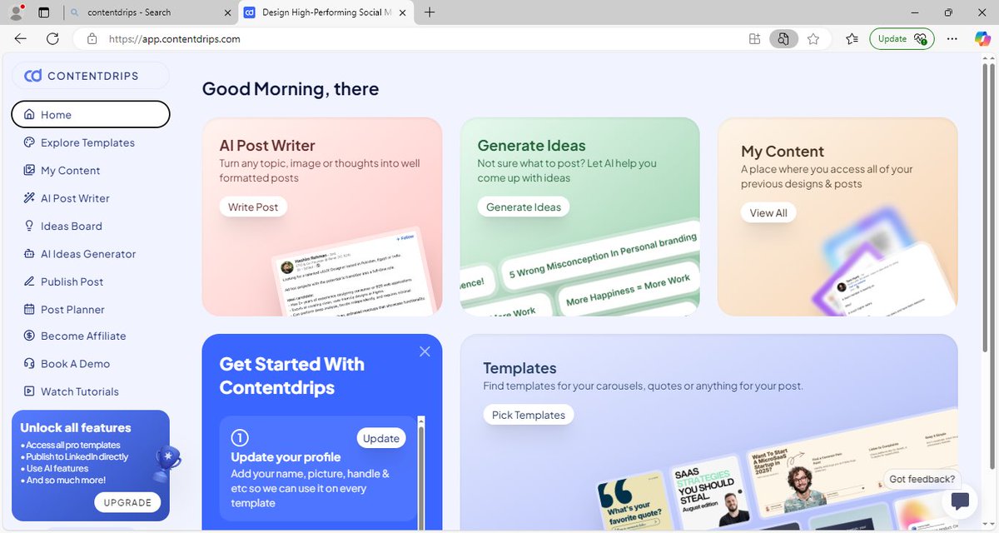Click the split screen icon in address bar
This screenshot has height=533, width=999.
(x=783, y=38)
